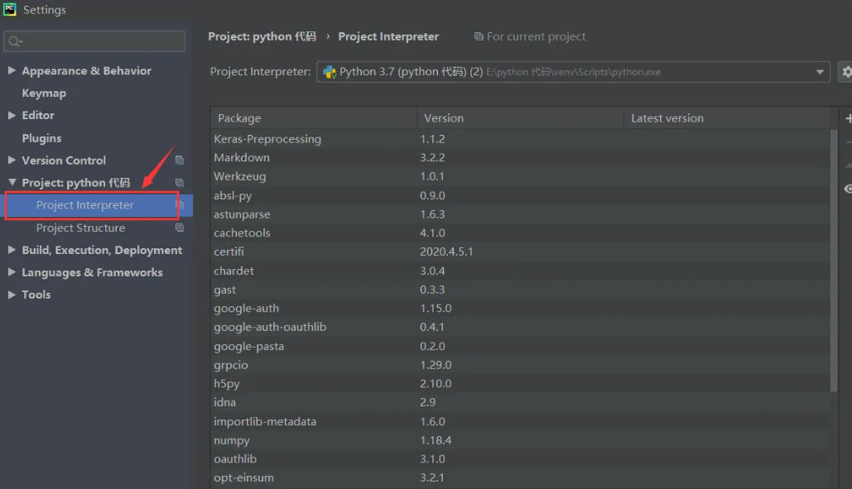This screenshot has height=489, width=852.
Task: Click the plus icon to install a package
Action: [x=848, y=116]
